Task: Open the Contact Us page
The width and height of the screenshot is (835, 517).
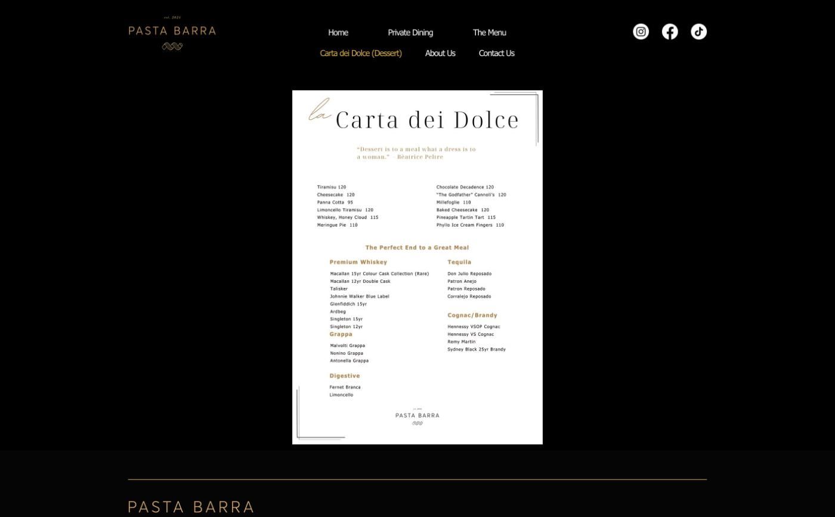Action: [x=496, y=53]
